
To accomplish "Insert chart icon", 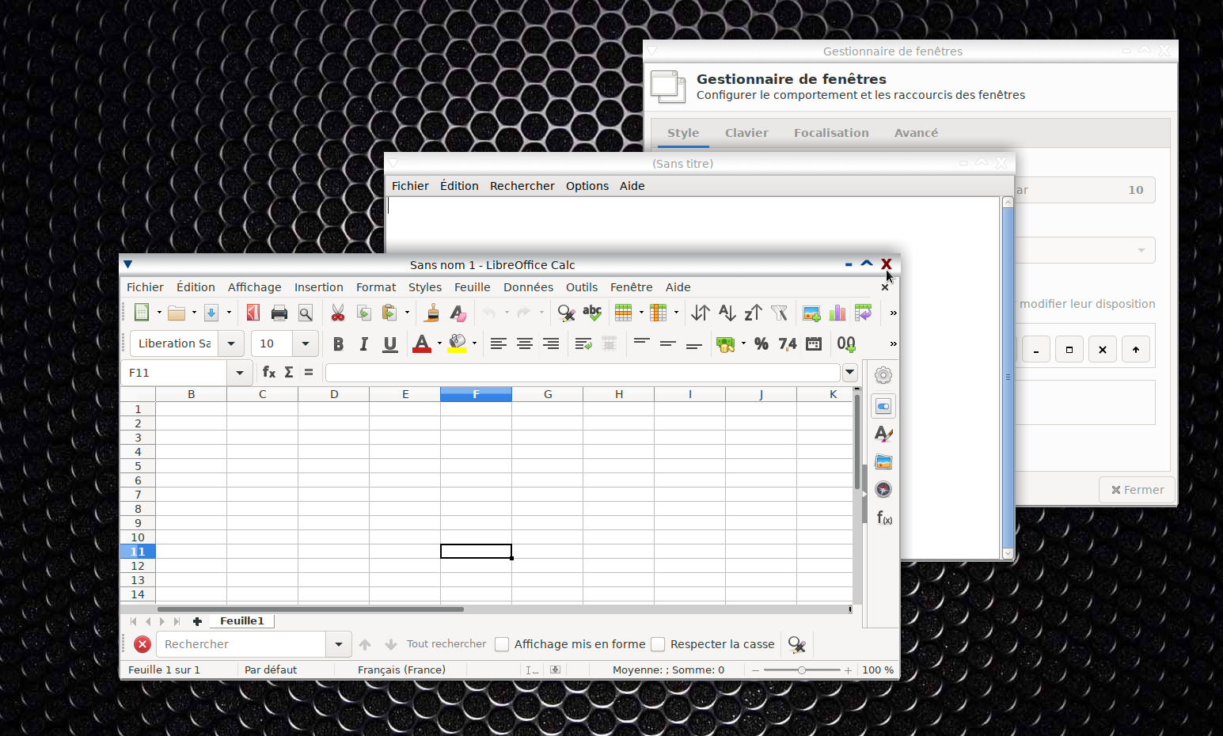I will click(837, 313).
